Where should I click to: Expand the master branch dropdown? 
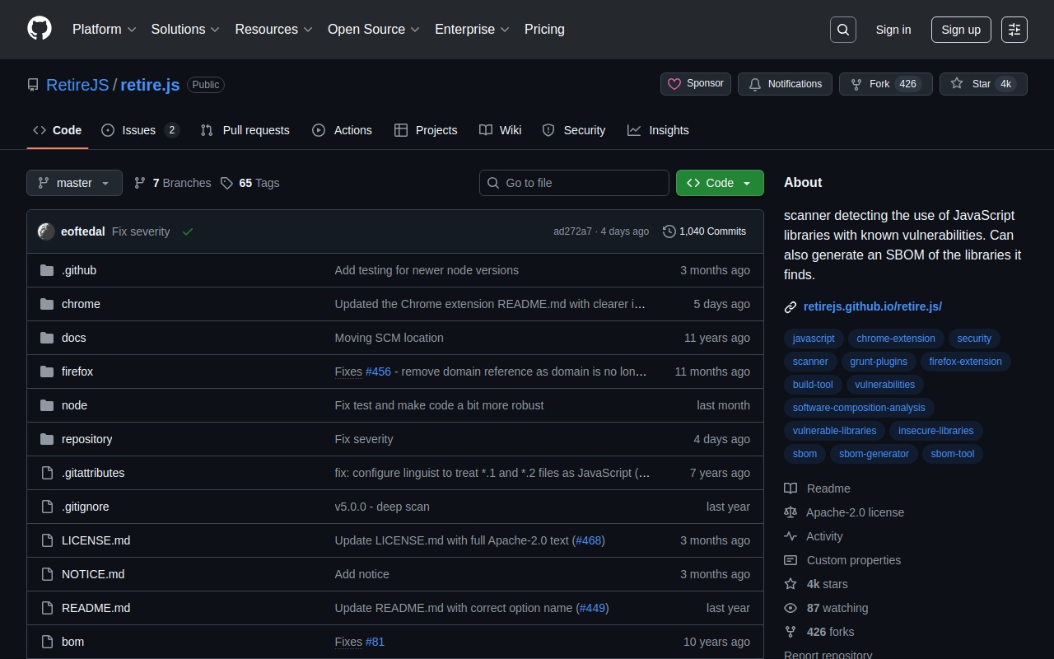click(74, 183)
